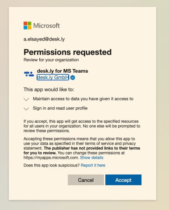Click the desk.ly app logo icon
This screenshot has height=210, width=169.
click(29, 74)
